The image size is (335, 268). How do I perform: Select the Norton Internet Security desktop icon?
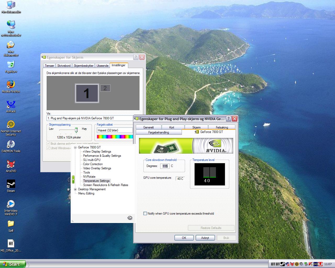click(11, 128)
